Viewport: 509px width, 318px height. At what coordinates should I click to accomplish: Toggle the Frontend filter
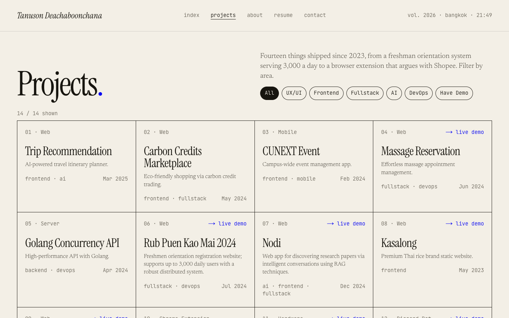click(x=326, y=93)
